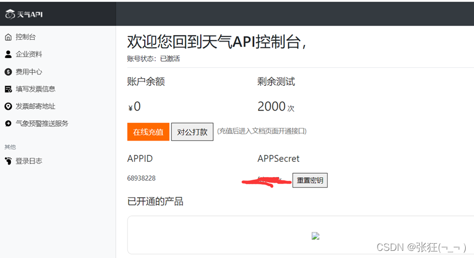
Task: Click the arrow icon beside 气象预警推送服务
Action: (8, 124)
